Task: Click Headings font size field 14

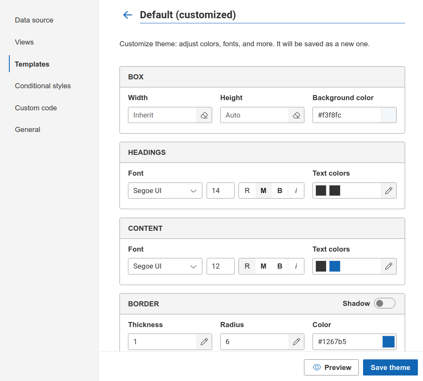Action: click(221, 190)
